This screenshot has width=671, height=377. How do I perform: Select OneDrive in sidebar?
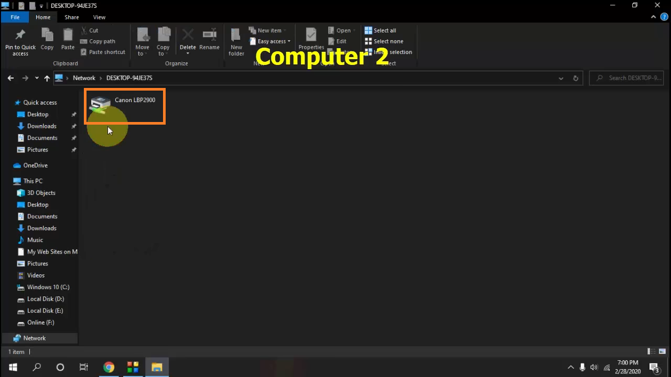(35, 165)
